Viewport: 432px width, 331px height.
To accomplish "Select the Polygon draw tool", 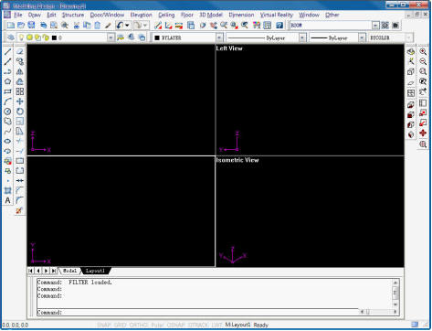I will (x=7, y=81).
